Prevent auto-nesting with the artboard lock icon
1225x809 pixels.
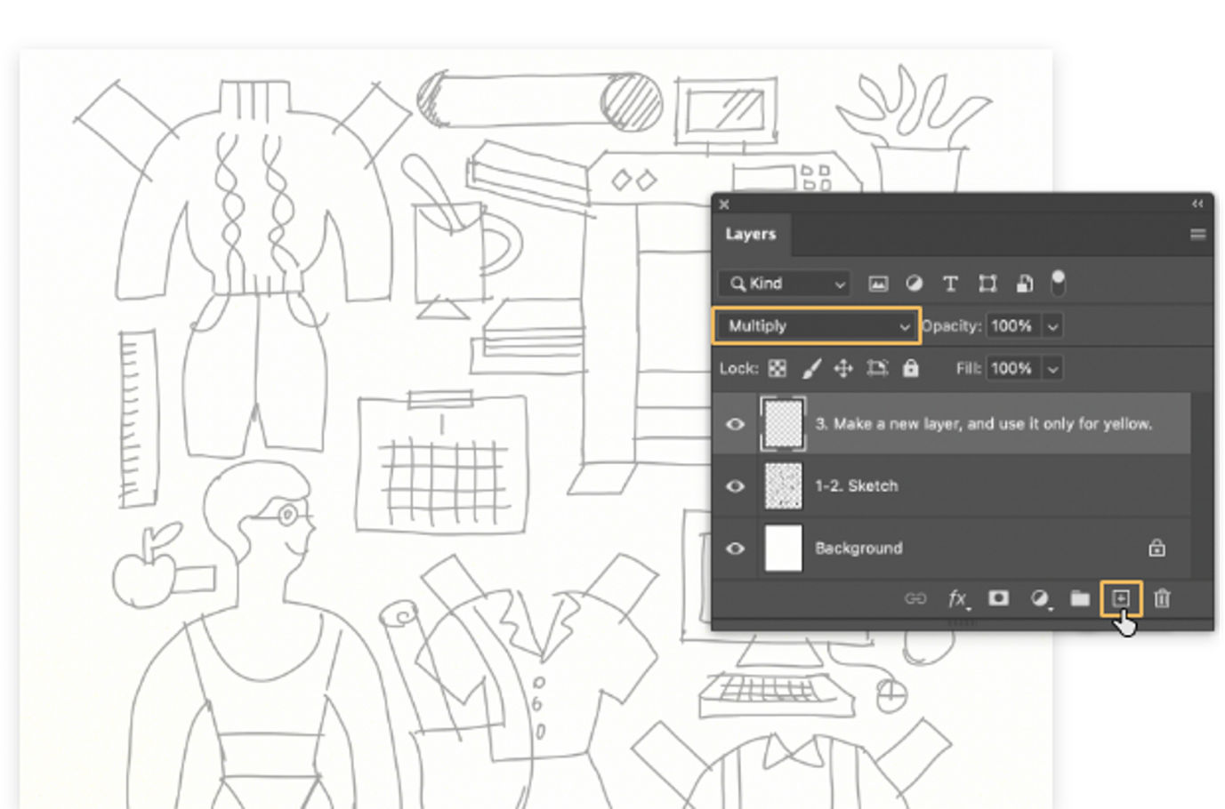coord(877,368)
